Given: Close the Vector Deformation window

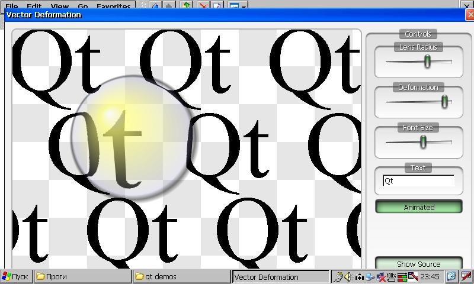Looking at the screenshot, I should coord(469,14).
